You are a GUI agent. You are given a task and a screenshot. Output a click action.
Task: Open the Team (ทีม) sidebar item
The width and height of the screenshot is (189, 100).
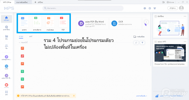click(6, 47)
